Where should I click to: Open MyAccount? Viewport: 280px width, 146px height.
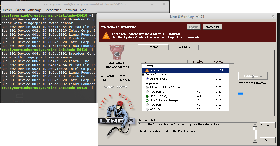pyautogui.click(x=212, y=27)
